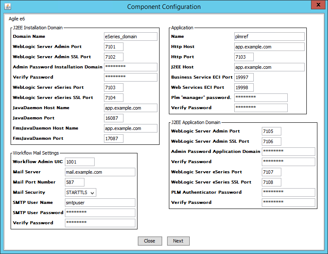The width and height of the screenshot is (328, 254).
Task: Edit Installation Domain eSeries SSL Port 7104
Action: [114, 98]
